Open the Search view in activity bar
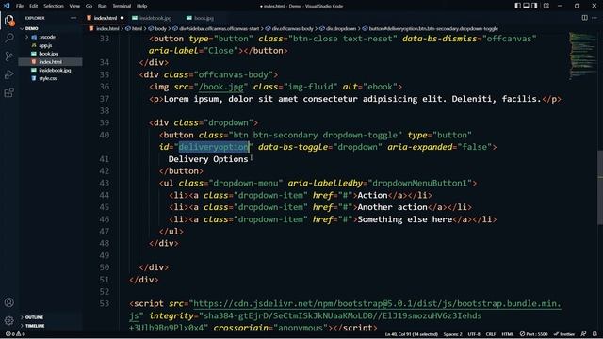This screenshot has height=339, width=603. tap(9, 38)
